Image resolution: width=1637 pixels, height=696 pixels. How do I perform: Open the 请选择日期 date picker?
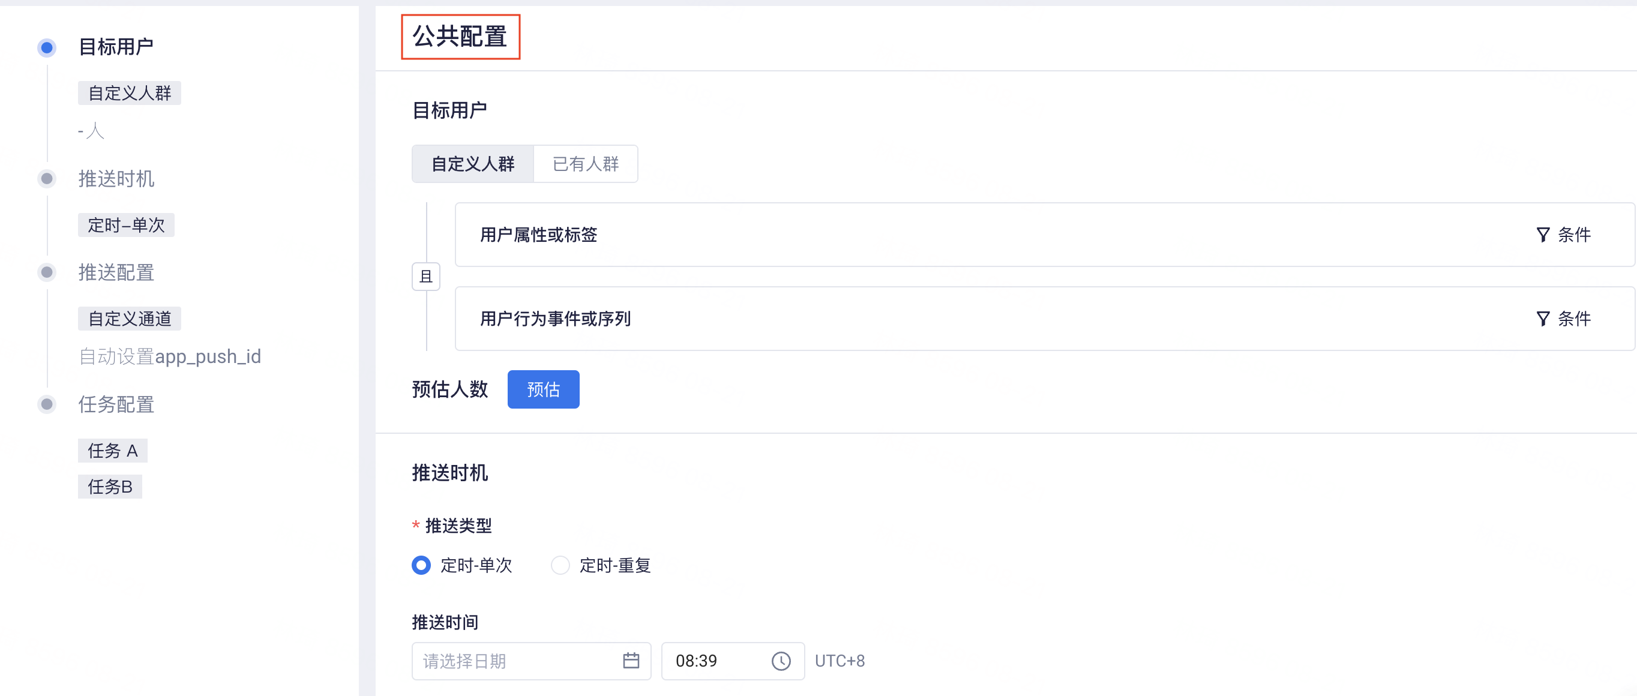click(531, 661)
